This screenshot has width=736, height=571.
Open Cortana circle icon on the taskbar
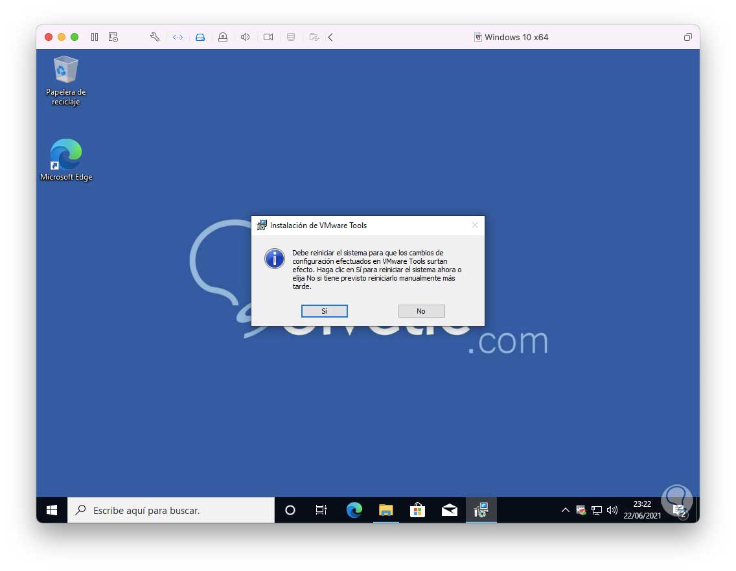[290, 510]
